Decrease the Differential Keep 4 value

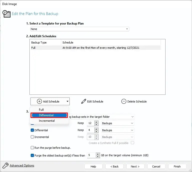[x=96, y=131]
